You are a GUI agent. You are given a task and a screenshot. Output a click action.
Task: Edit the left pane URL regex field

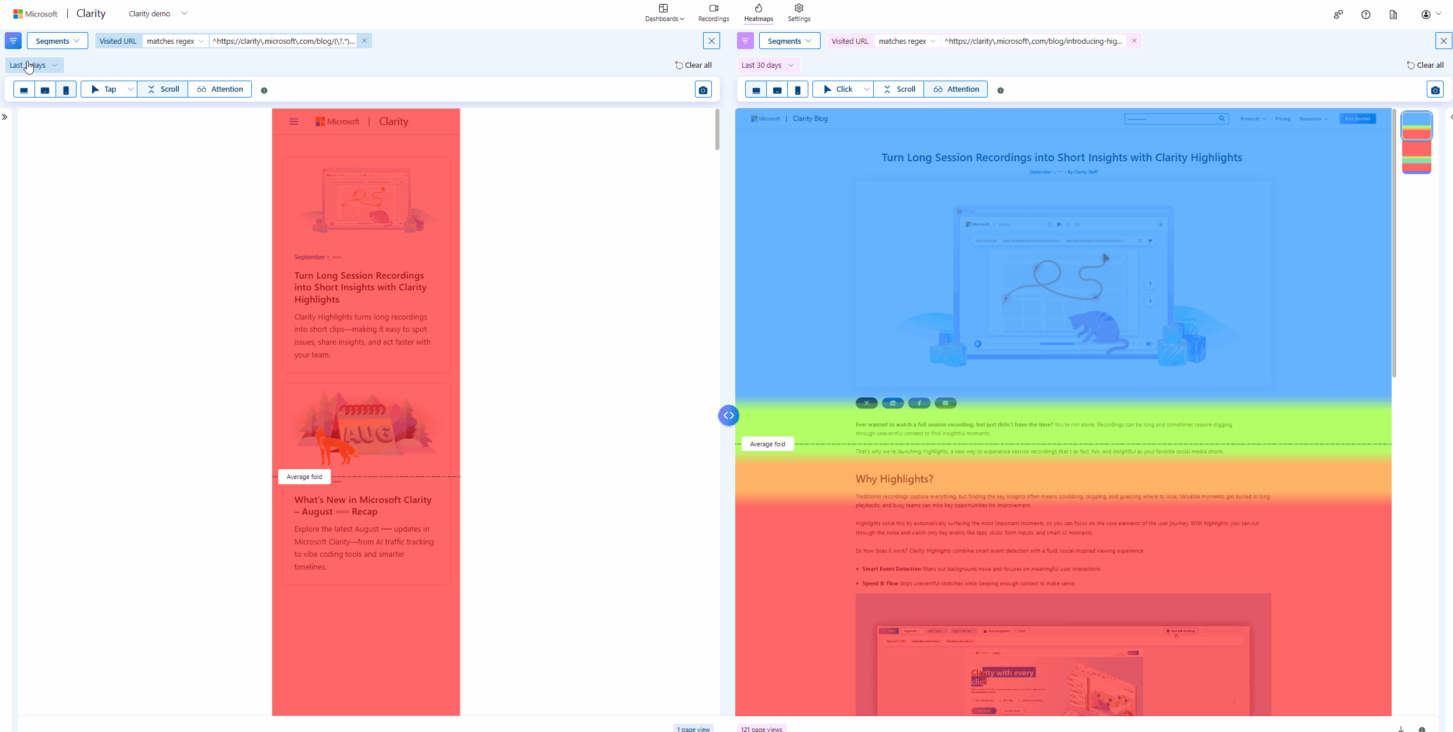(283, 41)
